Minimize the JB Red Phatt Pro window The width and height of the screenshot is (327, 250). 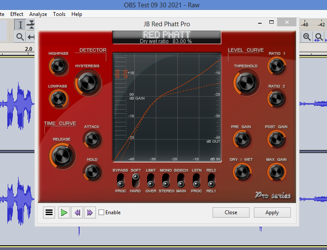pyautogui.click(x=260, y=22)
